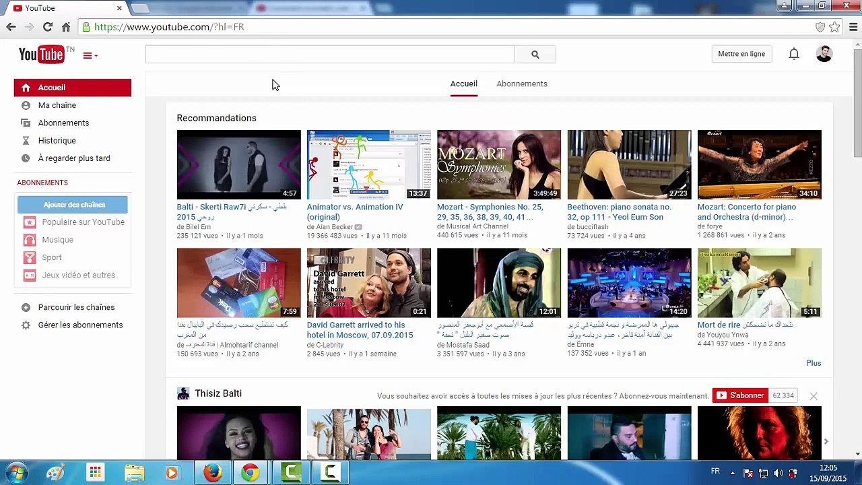Click the Musical Art Channel name

click(x=477, y=227)
